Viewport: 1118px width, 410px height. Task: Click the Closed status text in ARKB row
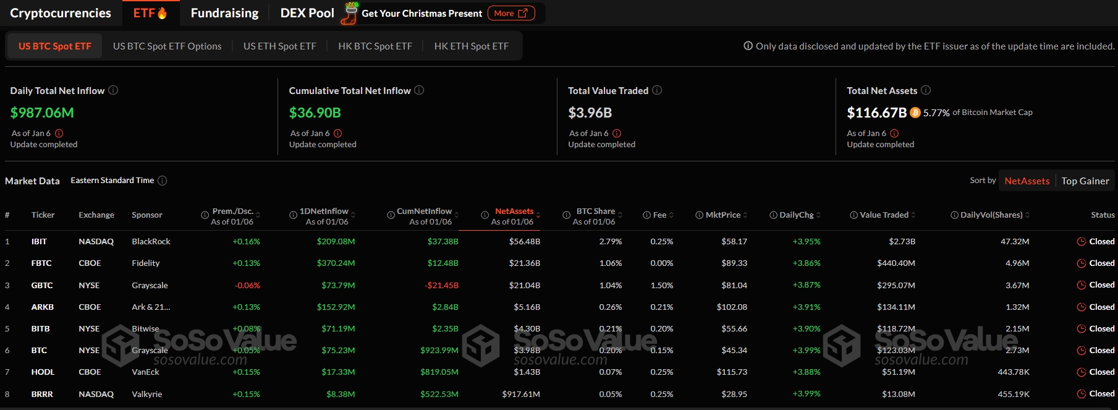(1102, 307)
